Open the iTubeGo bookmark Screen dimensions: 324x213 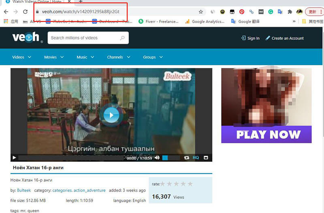66,21
